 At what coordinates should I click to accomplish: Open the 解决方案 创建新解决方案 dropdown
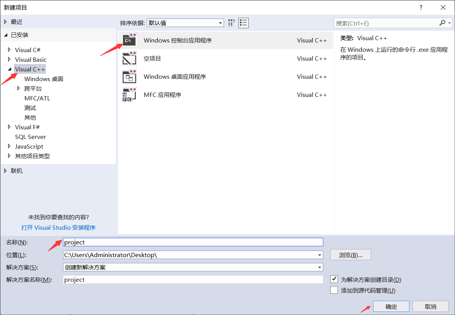coord(319,267)
